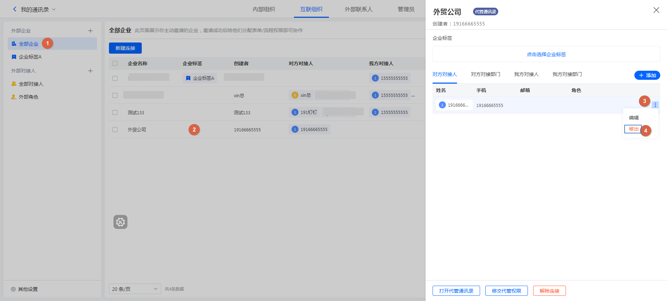Switch to 我方对接部门 tab
The height and width of the screenshot is (301, 670).
coord(567,74)
